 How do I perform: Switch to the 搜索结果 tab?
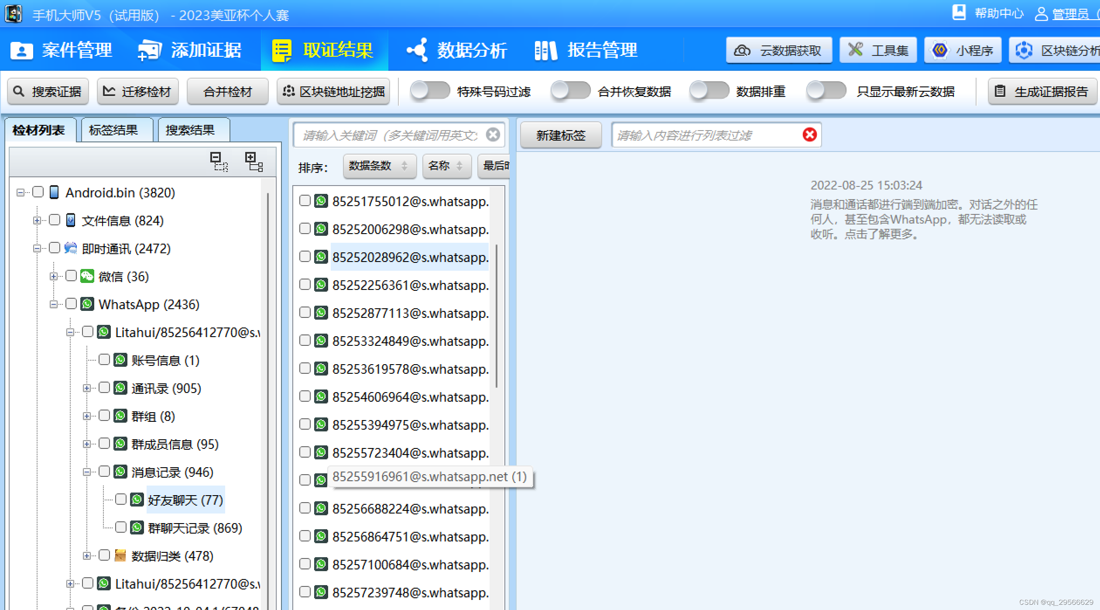pos(190,129)
